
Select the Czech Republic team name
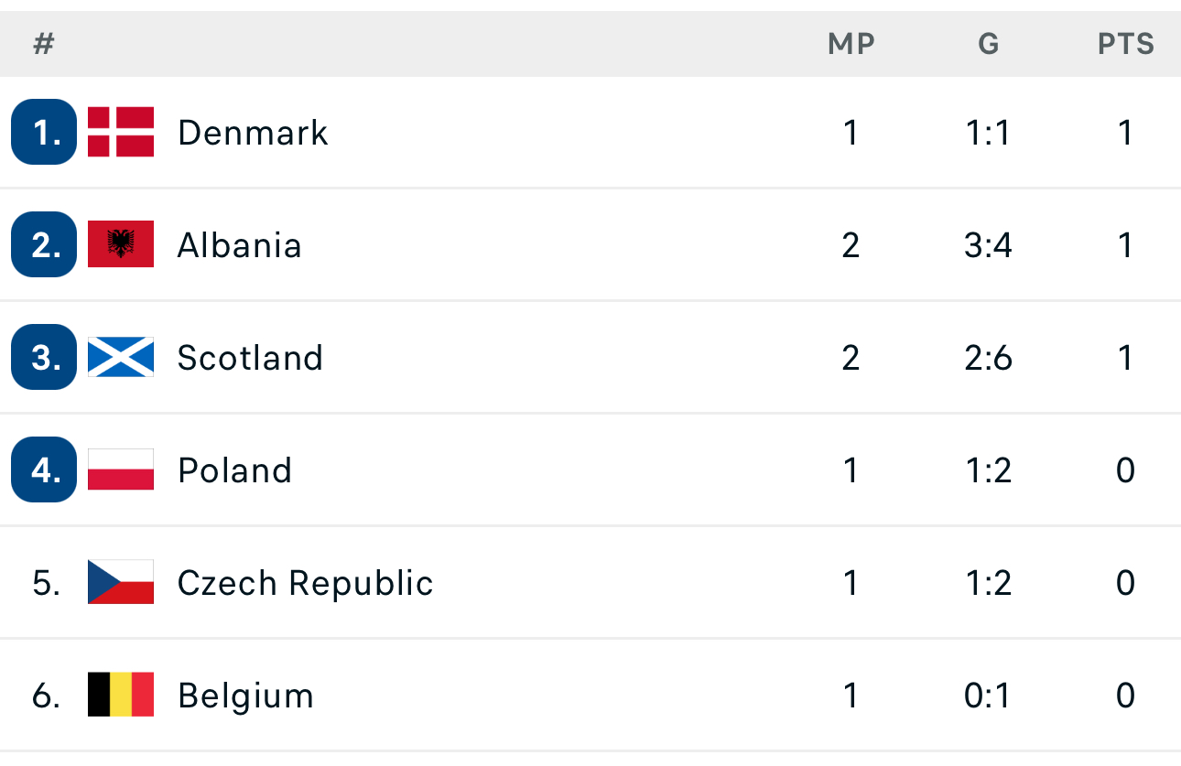(305, 583)
